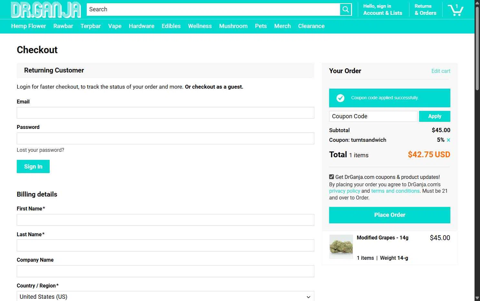Click the Sign In button

click(x=33, y=167)
